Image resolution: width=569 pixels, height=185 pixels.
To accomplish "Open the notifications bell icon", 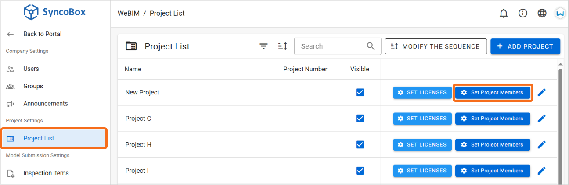I will pyautogui.click(x=504, y=13).
